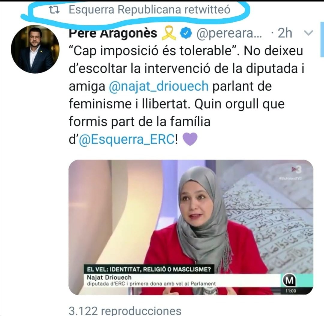
Task: Click the Pere Aragonès display name
Action: coord(113,33)
